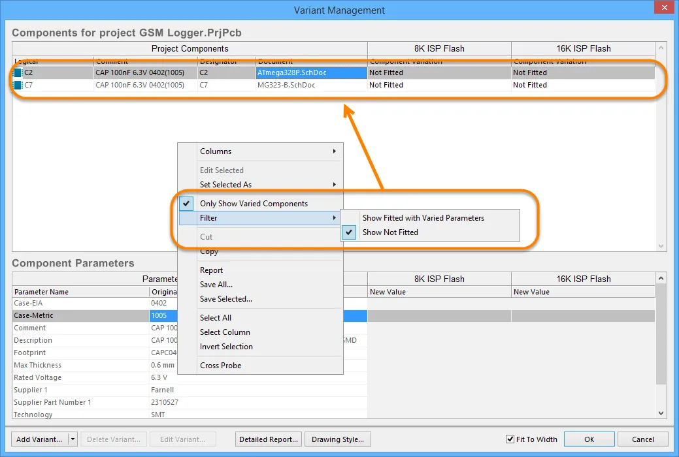Image resolution: width=679 pixels, height=457 pixels.
Task: Uncheck the Fit To Width checkbox
Action: 510,439
